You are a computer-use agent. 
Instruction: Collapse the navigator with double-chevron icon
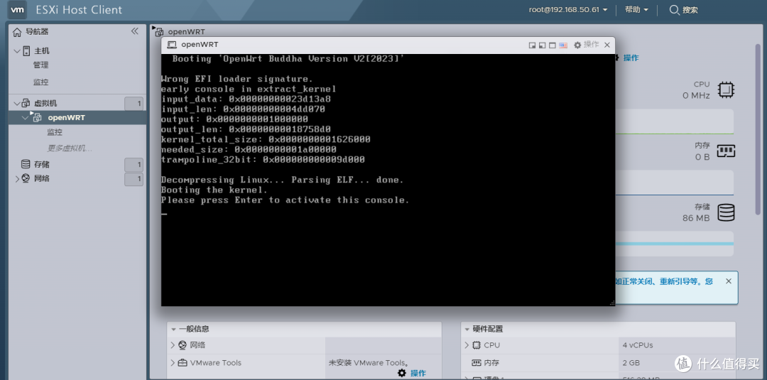(135, 31)
